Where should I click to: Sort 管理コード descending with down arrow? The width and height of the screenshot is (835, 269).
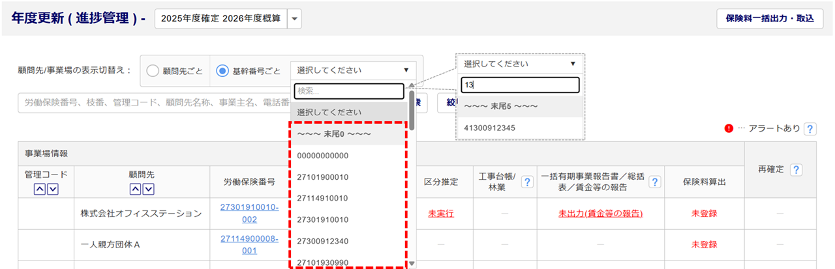53,189
